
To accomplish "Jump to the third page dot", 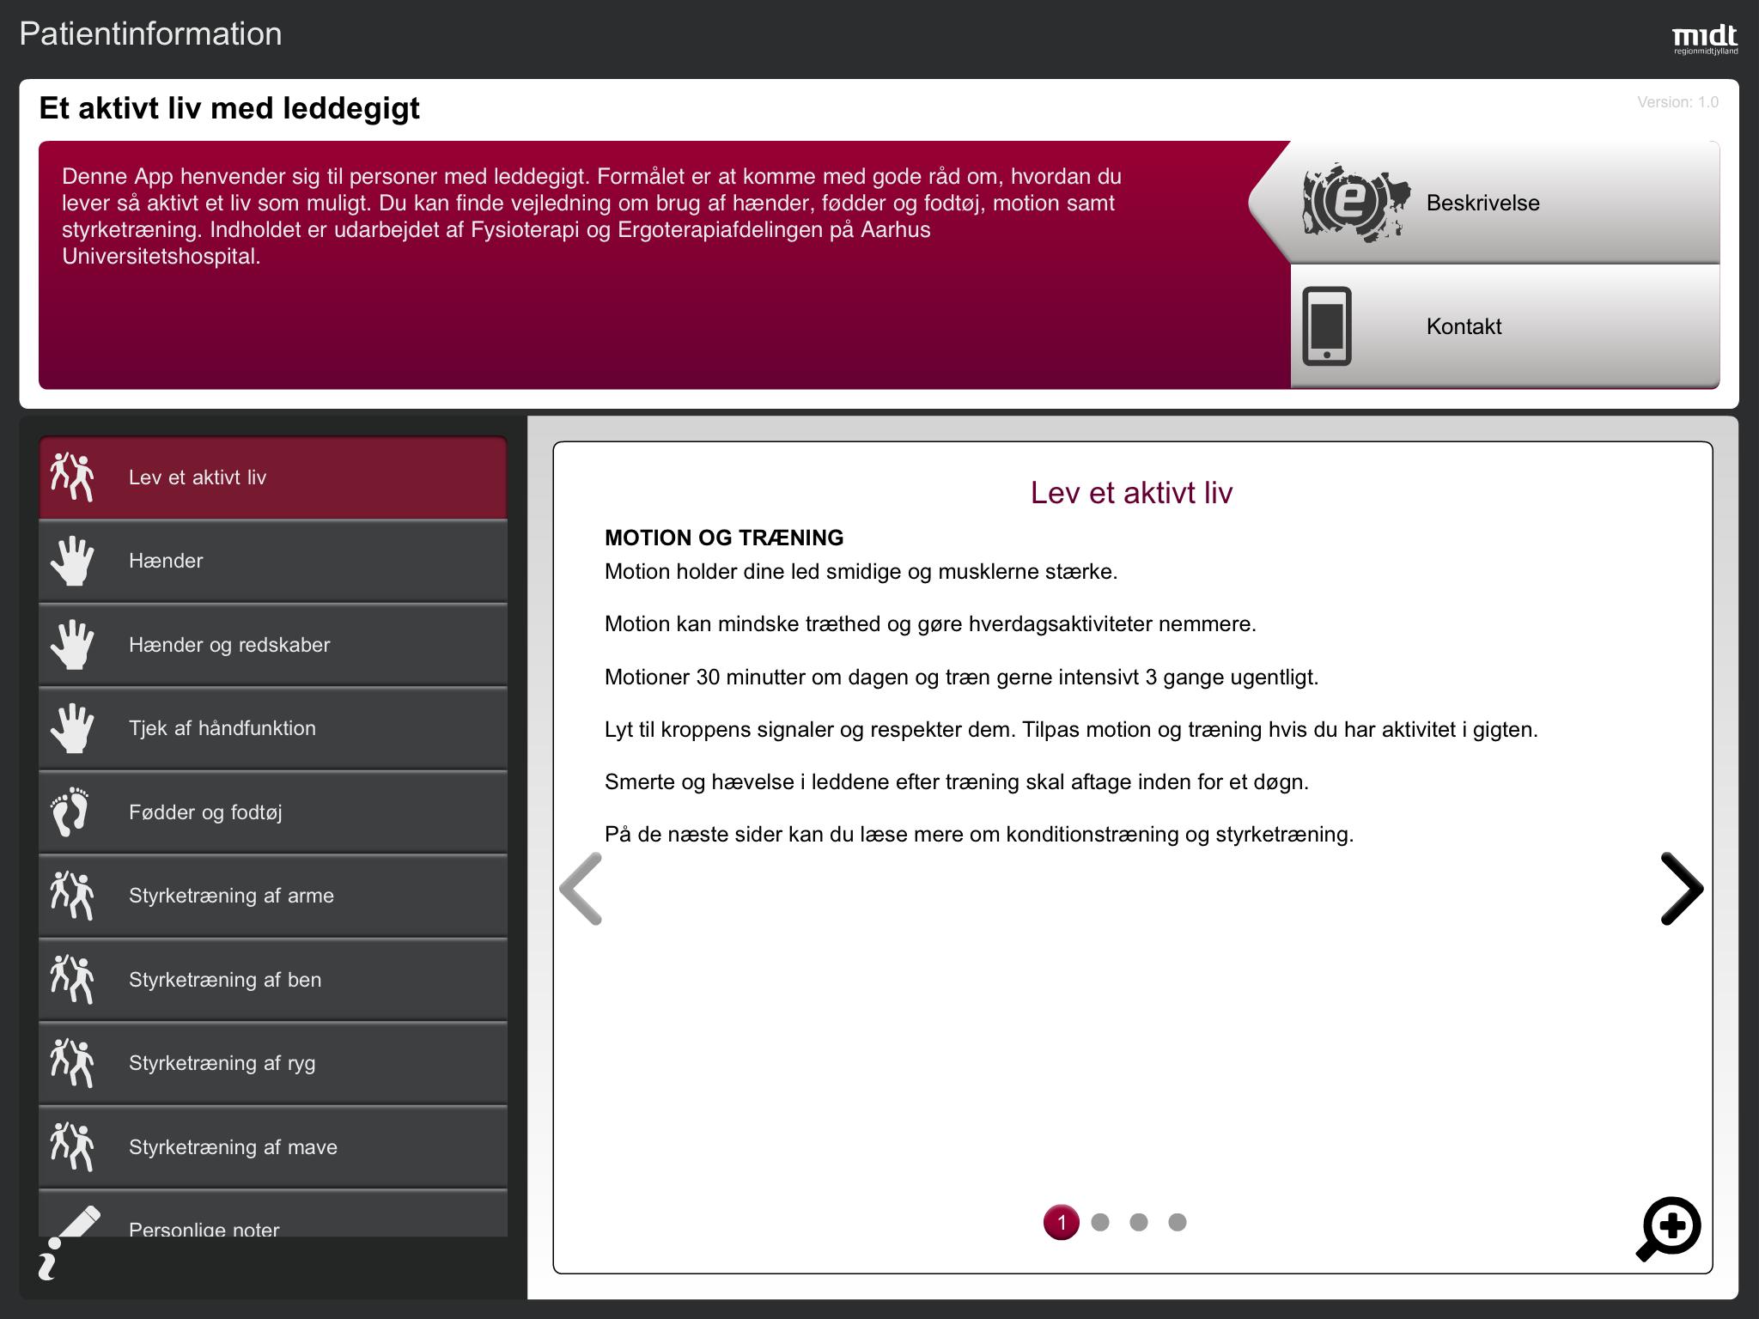I will [1138, 1222].
